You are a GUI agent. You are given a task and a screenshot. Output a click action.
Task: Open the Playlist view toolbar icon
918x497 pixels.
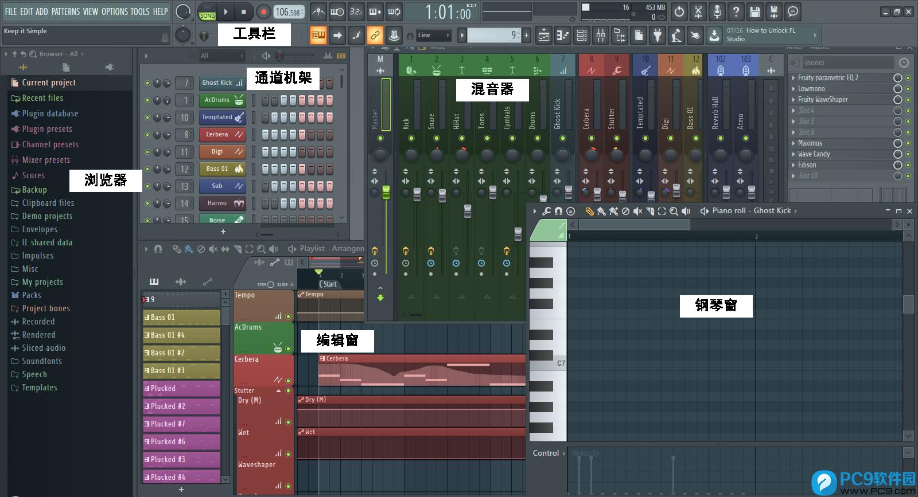point(543,36)
